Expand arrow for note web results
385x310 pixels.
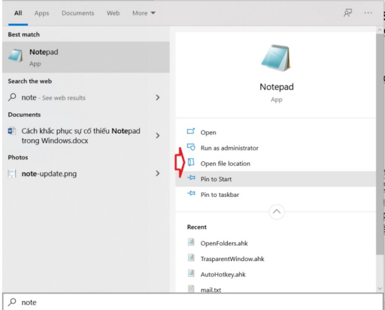click(158, 98)
